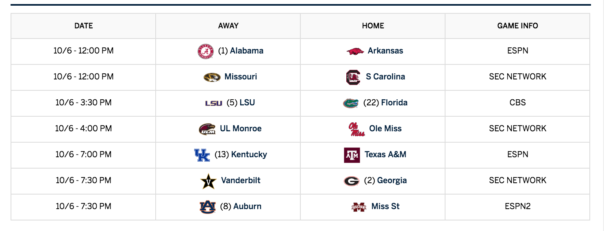Click the Missouri Tigers logo
This screenshot has width=604, height=231.
click(212, 77)
